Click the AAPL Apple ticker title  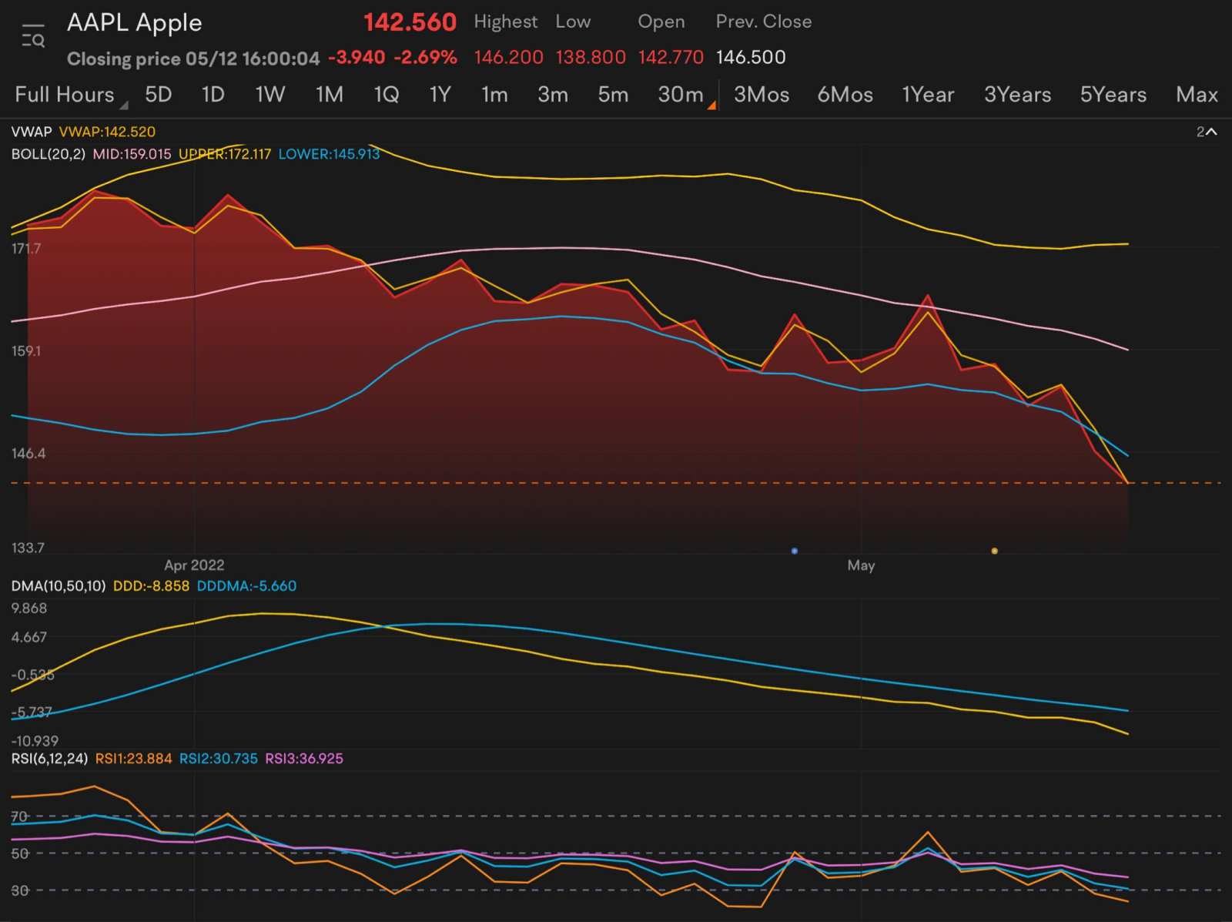pos(135,23)
